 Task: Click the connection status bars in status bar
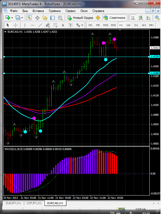[x=121, y=209]
